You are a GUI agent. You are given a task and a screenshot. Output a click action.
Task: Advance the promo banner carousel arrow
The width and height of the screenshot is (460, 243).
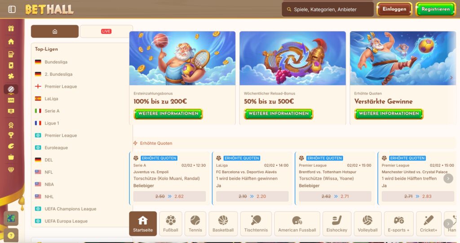tap(451, 78)
